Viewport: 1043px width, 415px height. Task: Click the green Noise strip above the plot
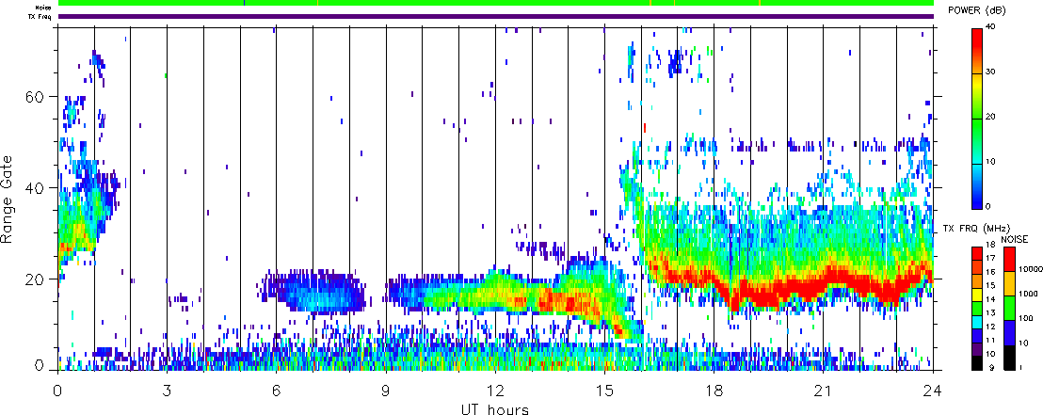click(496, 3)
